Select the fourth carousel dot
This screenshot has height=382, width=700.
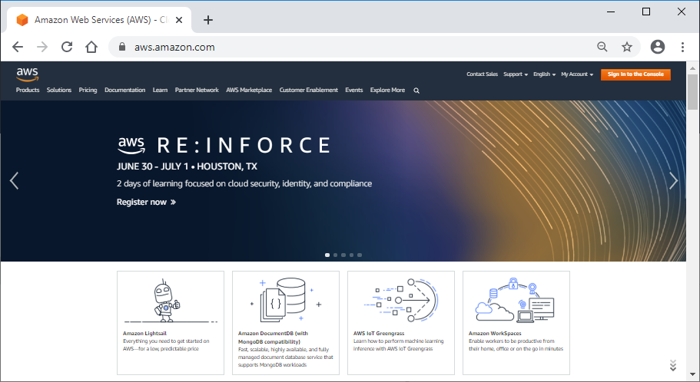coord(351,255)
